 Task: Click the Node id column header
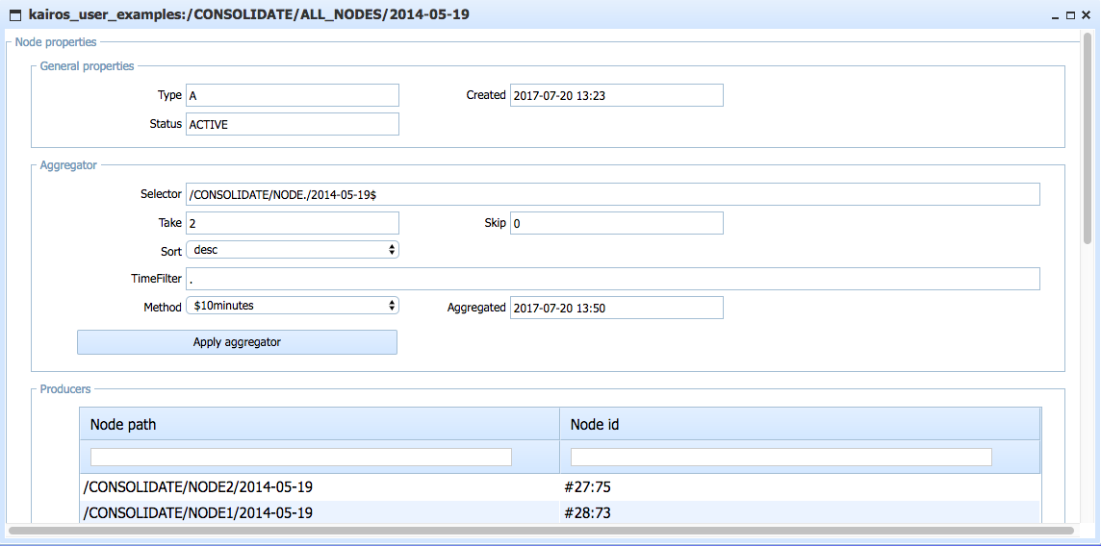pyautogui.click(x=799, y=424)
